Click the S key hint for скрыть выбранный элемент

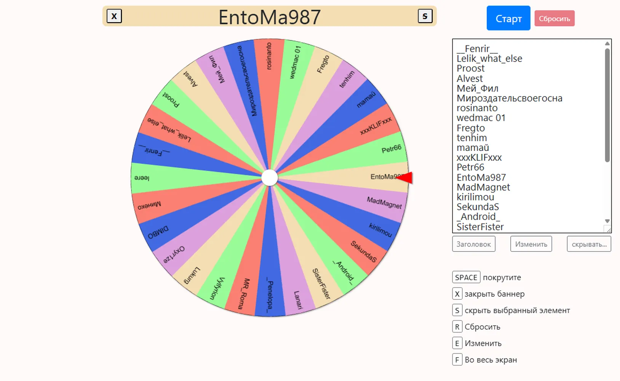coord(457,310)
